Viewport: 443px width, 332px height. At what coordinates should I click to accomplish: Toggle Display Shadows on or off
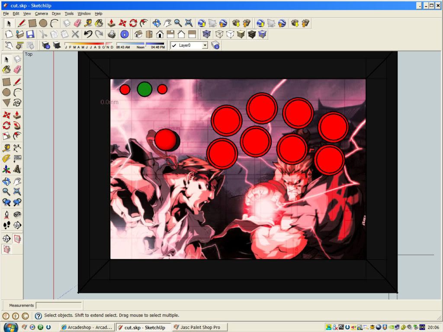coord(57,45)
